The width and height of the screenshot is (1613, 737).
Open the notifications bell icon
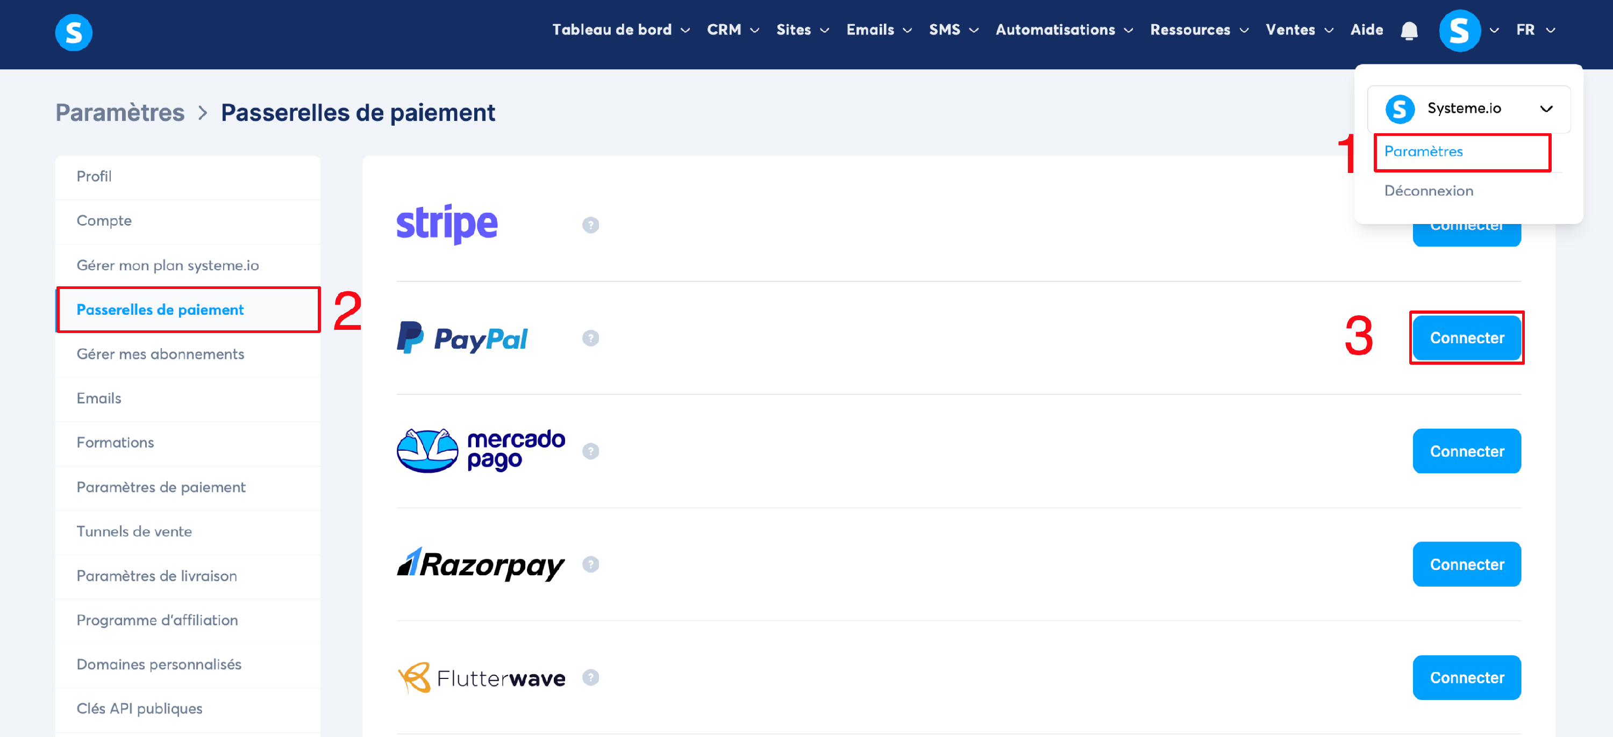pyautogui.click(x=1409, y=31)
